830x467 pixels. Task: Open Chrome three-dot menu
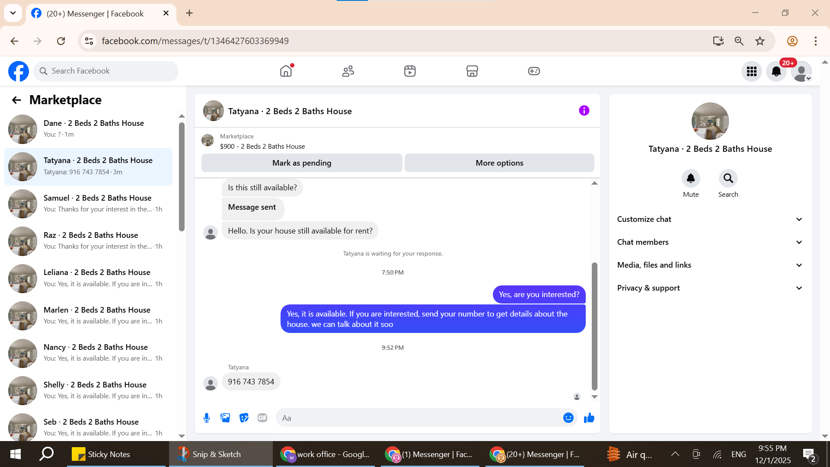[816, 41]
